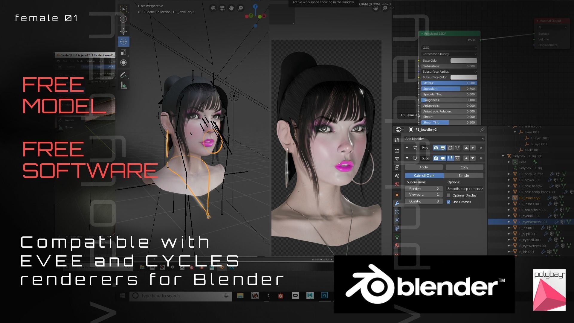
Task: Select the 3D Cursor tool
Action: [x=123, y=19]
